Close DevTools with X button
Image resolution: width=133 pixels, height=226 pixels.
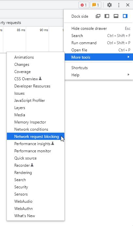(x=128, y=5)
